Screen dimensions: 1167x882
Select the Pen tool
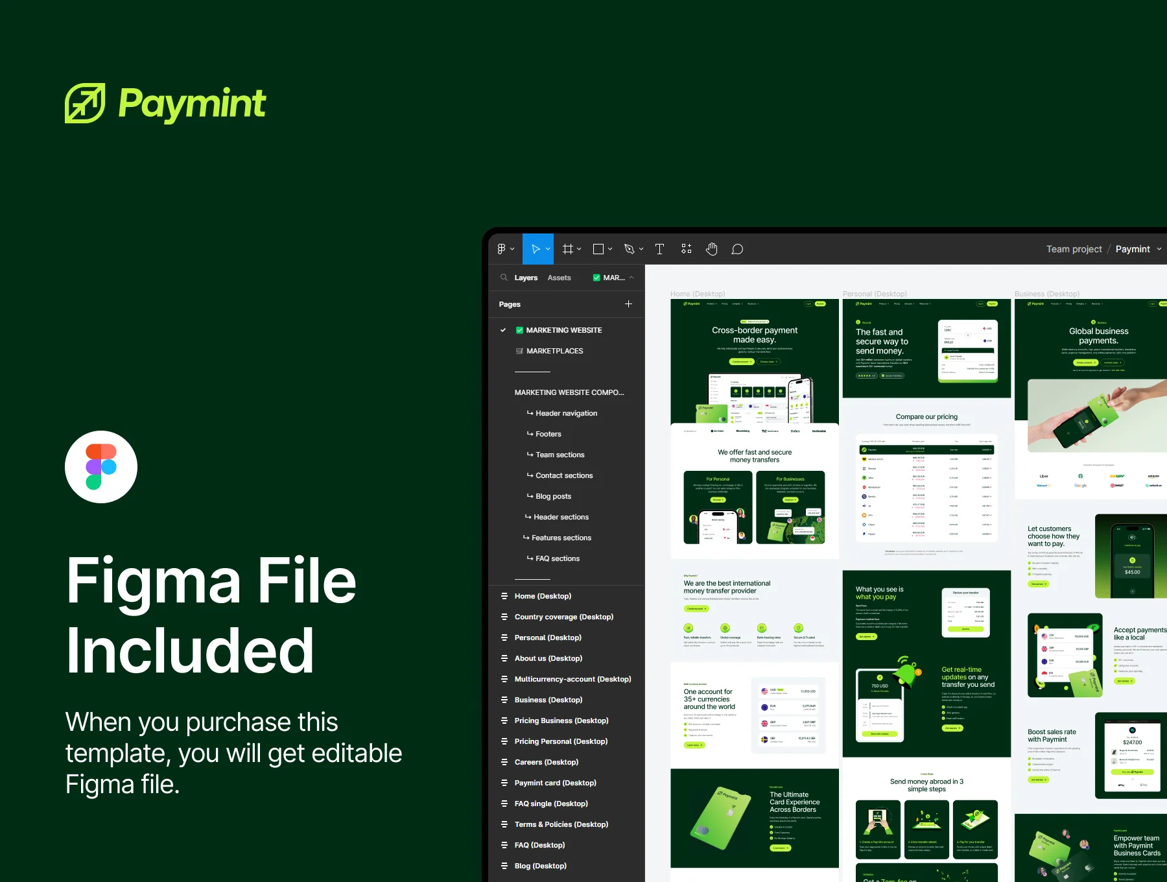click(x=629, y=249)
